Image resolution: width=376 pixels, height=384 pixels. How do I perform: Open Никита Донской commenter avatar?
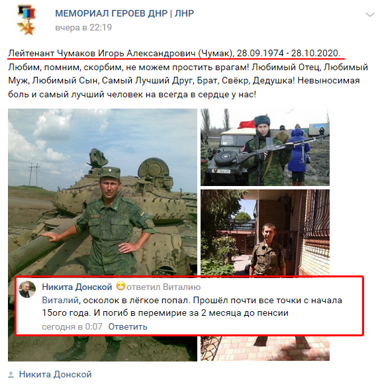[x=27, y=289]
